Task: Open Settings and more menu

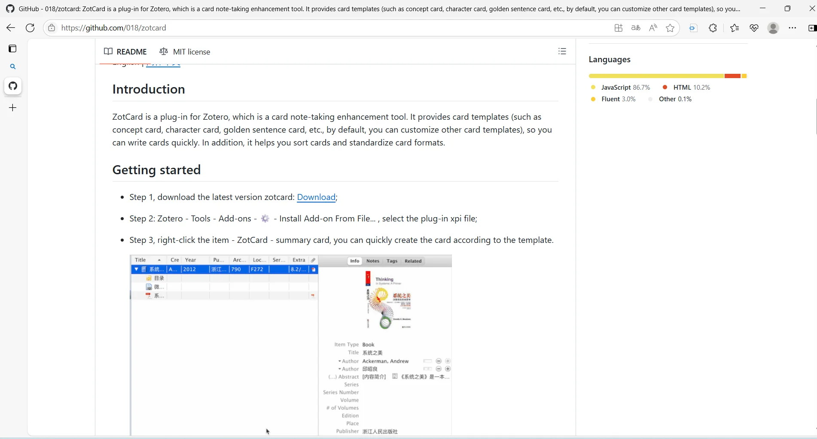Action: pos(793,28)
